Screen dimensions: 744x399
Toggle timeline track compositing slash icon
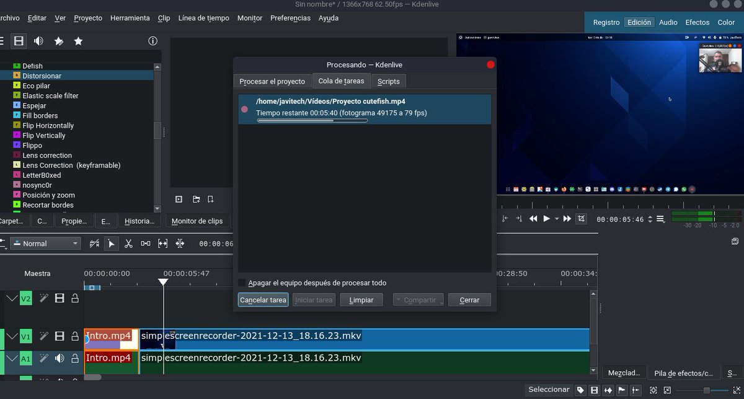[94, 243]
